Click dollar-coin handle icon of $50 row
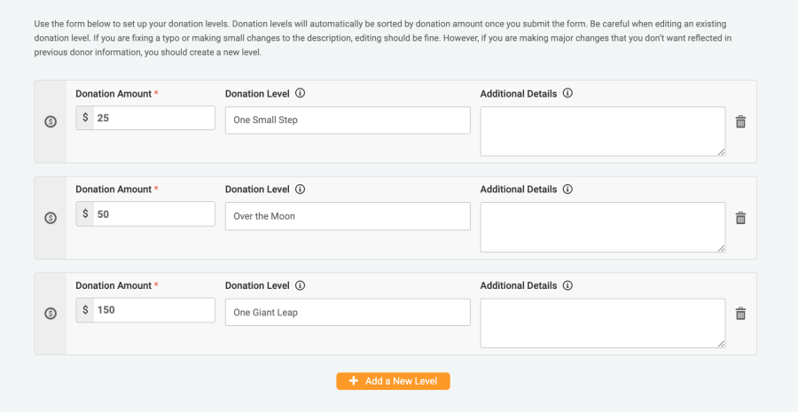 tap(51, 218)
